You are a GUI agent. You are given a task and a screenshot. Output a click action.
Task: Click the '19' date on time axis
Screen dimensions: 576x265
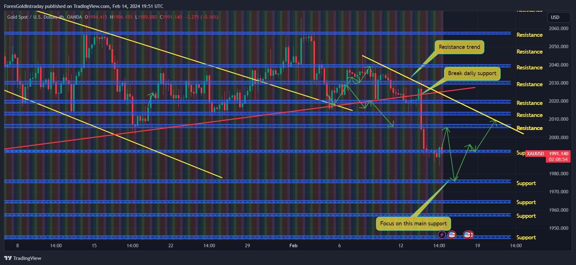tap(478, 246)
